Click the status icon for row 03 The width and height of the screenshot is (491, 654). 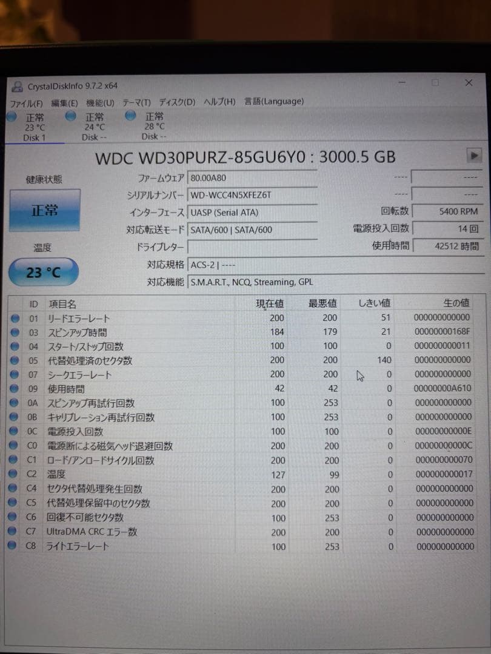(x=15, y=332)
